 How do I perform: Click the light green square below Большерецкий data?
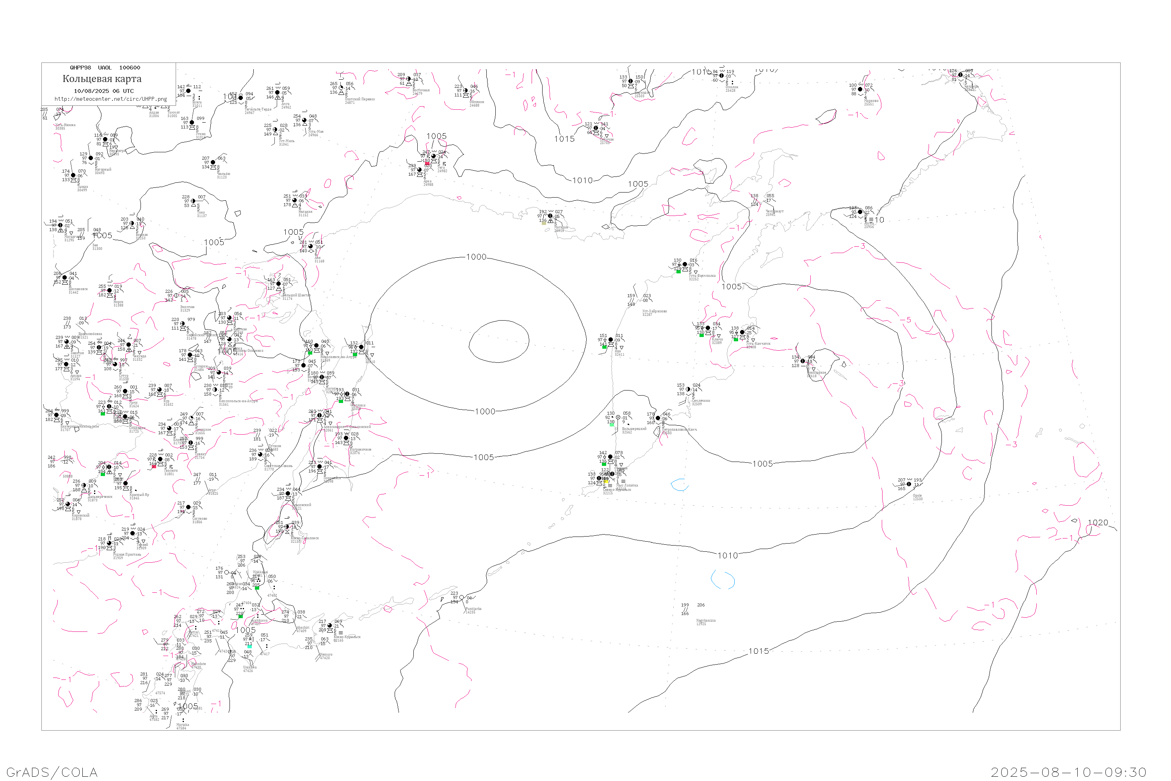[x=611, y=424]
